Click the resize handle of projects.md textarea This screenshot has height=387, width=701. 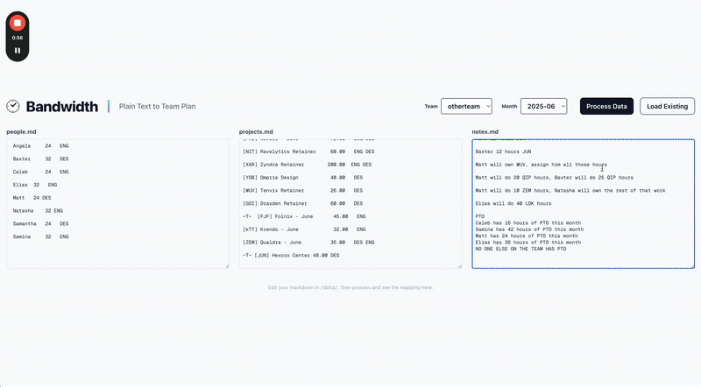tap(458, 264)
